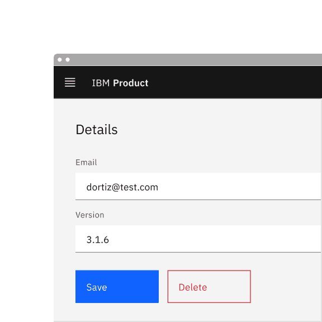
Task: Save the details form
Action: click(117, 286)
